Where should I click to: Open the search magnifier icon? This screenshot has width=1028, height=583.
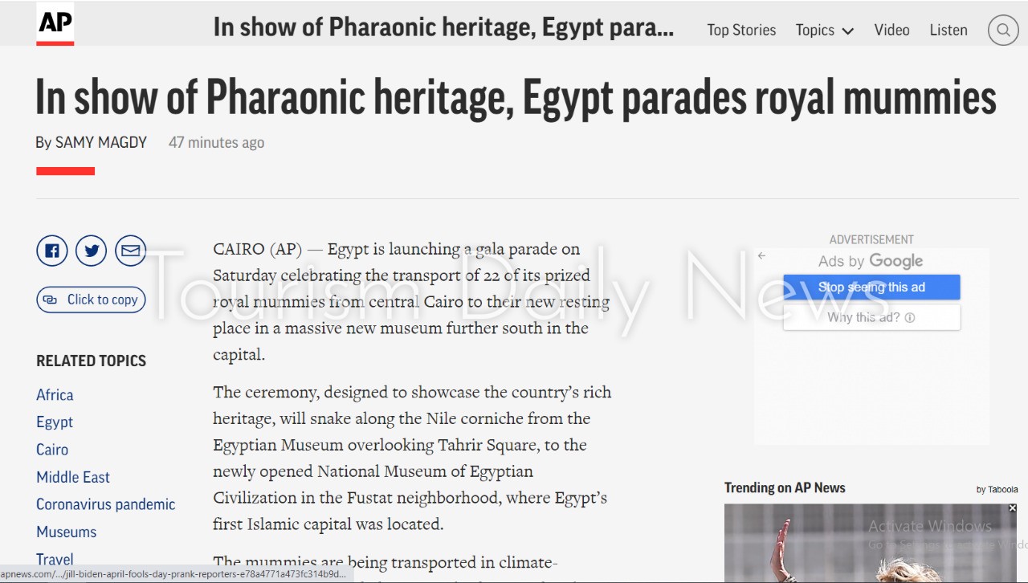click(1002, 31)
